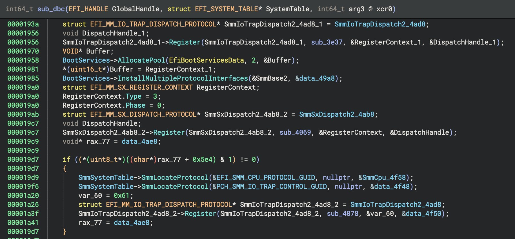Select SystemTable parameter in header

pyautogui.click(x=287, y=9)
